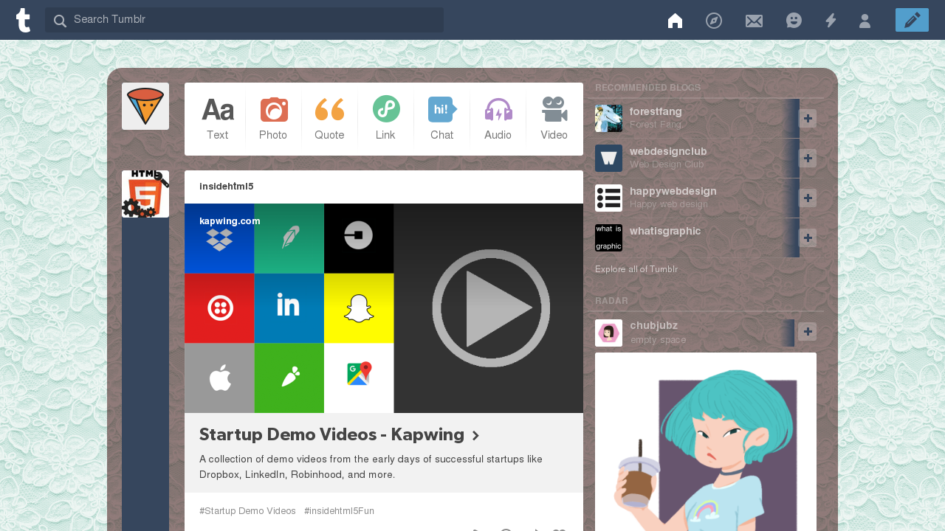Viewport: 945px width, 531px height.
Task: Open the happywebdesign blog avatar
Action: (608, 198)
